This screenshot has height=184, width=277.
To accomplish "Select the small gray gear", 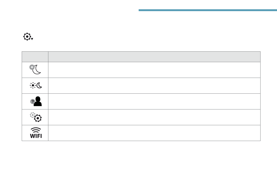I will pyautogui.click(x=33, y=115).
